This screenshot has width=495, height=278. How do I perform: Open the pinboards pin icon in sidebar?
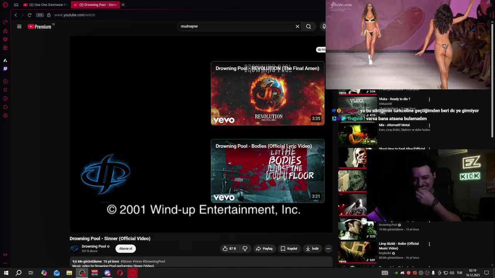(5, 90)
